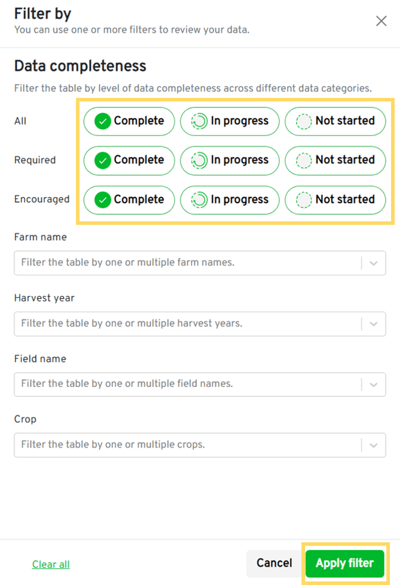Expand the Farm name dropdown arrow
The width and height of the screenshot is (400, 585).
click(x=374, y=263)
